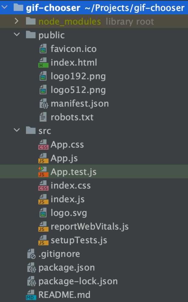This screenshot has width=188, height=302.
Task: Select manifest.json file name
Action: point(80,104)
